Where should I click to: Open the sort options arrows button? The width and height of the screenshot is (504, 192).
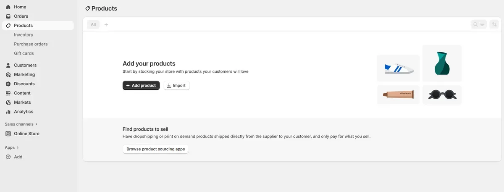pyautogui.click(x=494, y=24)
